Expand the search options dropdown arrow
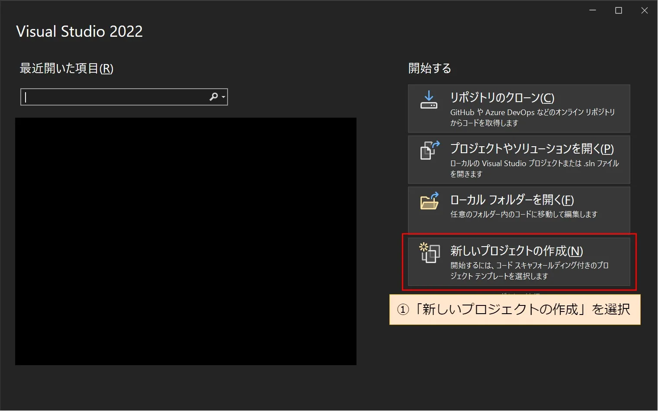 pyautogui.click(x=224, y=97)
